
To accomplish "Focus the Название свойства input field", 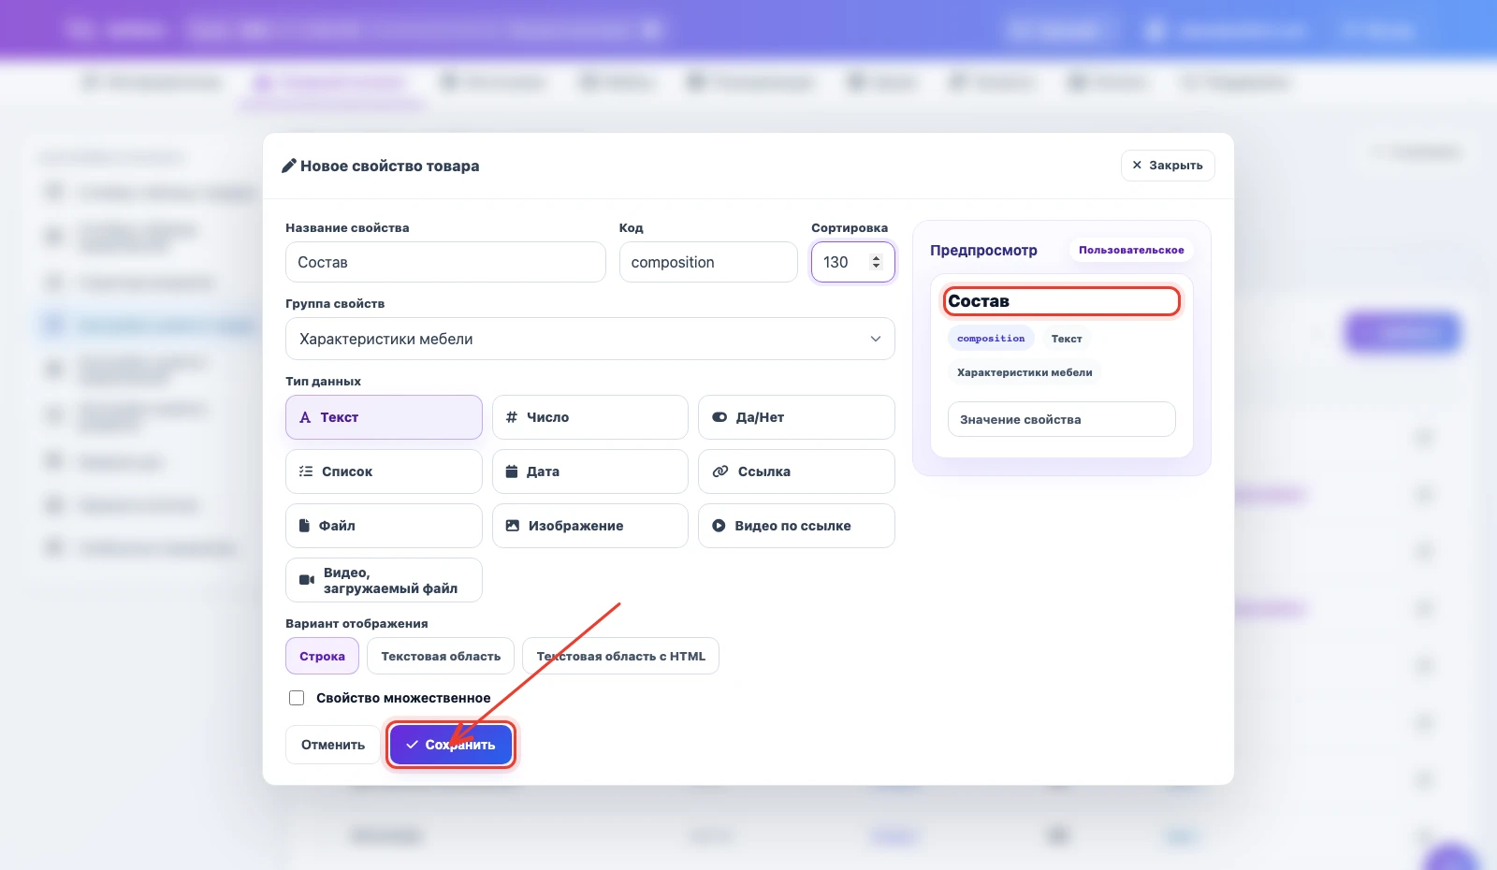I will point(445,262).
